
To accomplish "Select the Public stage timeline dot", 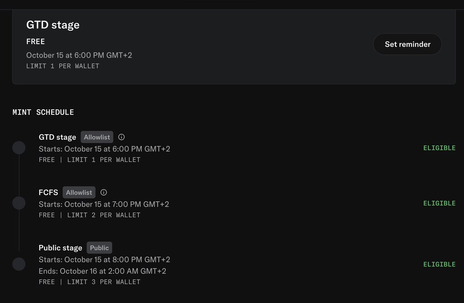I will (19, 264).
